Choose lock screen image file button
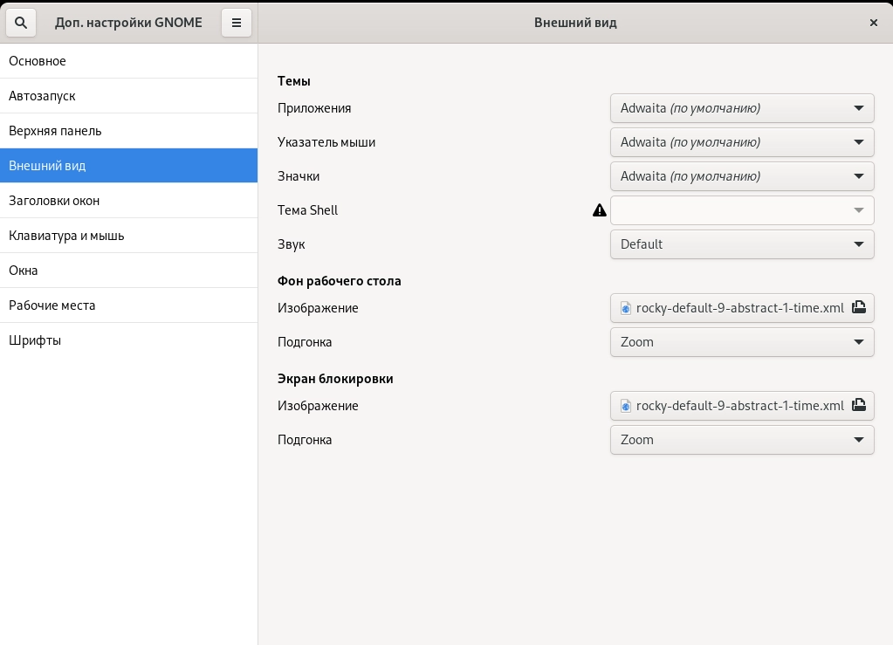The width and height of the screenshot is (893, 645). [x=742, y=406]
